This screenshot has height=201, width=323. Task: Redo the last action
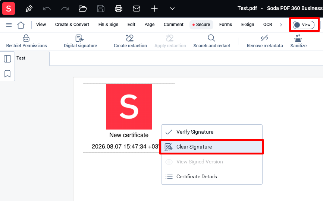[x=65, y=9]
